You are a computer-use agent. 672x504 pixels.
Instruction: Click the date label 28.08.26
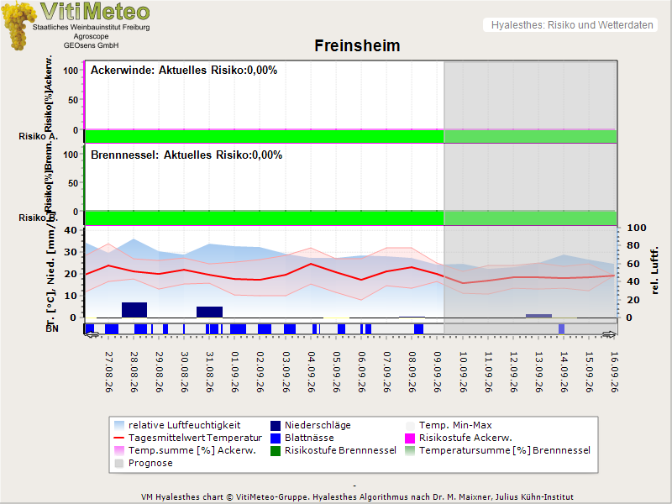coord(134,372)
